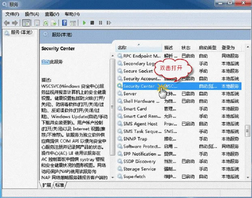This screenshot has width=252, height=198.
Task: Click the gear icon beside Smart Card
Action: (x=120, y=109)
